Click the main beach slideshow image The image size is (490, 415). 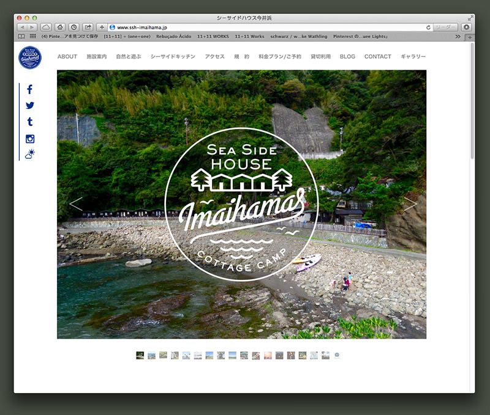(241, 204)
